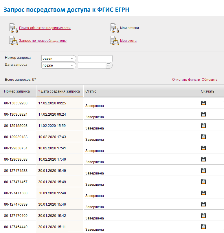Download results for request 80-127471467
The width and height of the screenshot is (224, 233).
(x=203, y=182)
